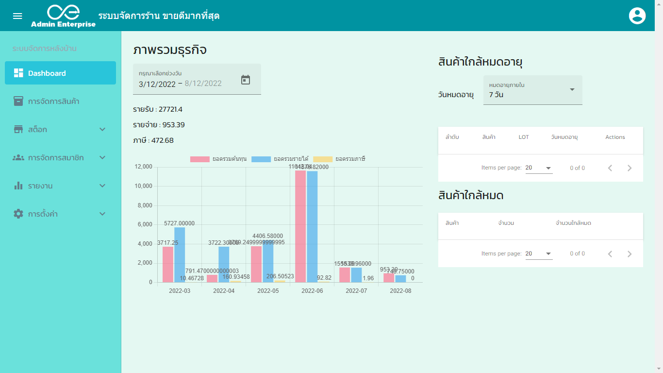663x373 pixels.
Task: Click the user profile avatar icon
Action: point(637,15)
